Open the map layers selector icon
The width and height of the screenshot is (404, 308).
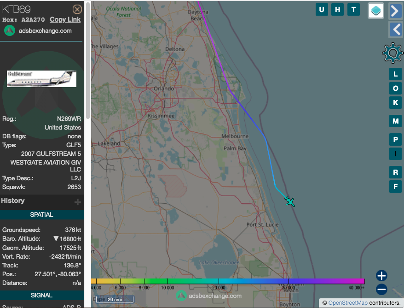tap(376, 11)
